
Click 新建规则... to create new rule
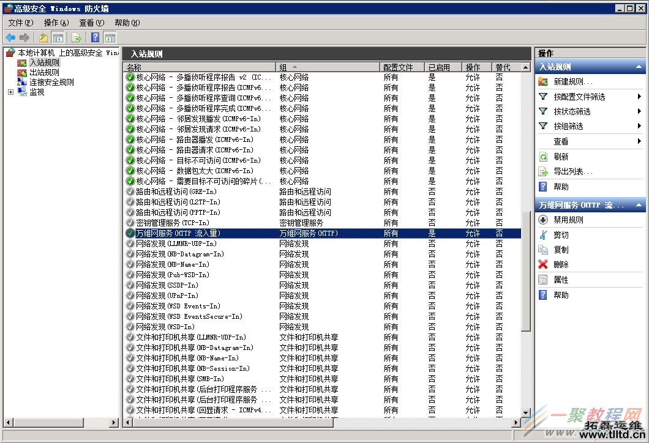[x=572, y=81]
